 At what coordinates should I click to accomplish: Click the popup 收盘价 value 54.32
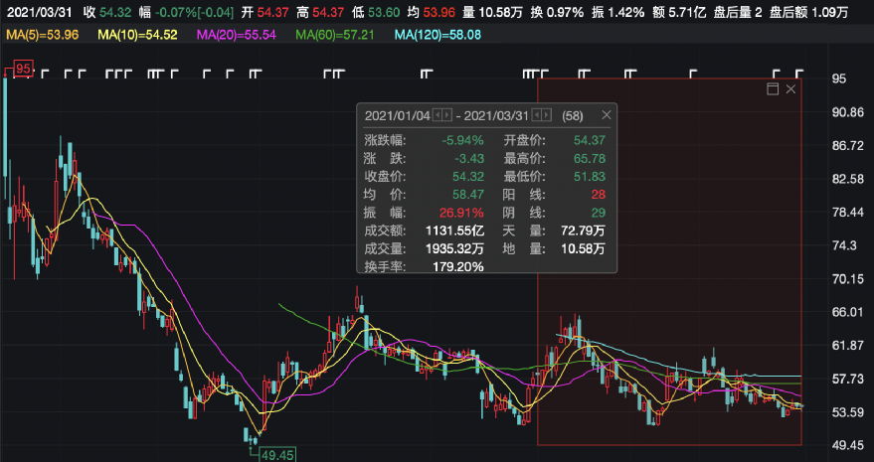(x=468, y=177)
